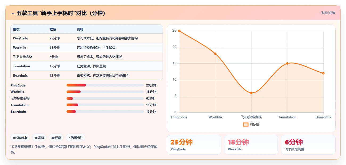Open the 18分钟 Worktile data card
The image size is (346, 165).
[251, 145]
